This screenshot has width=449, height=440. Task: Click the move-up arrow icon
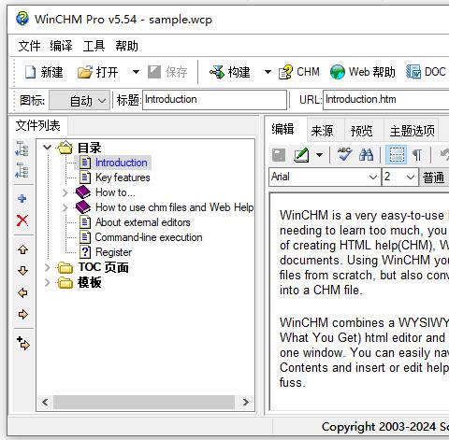22,249
